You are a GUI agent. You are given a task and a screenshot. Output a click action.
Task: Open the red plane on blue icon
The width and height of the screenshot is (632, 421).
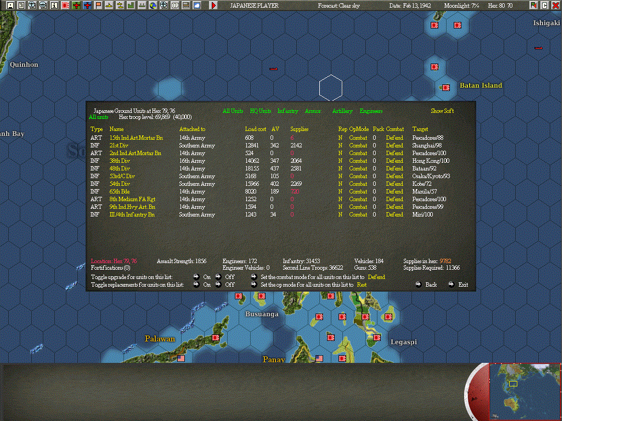click(87, 5)
